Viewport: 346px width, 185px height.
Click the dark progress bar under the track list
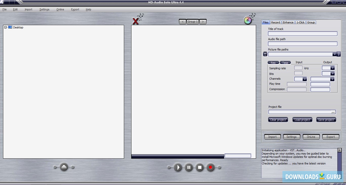pyautogui.click(x=178, y=156)
